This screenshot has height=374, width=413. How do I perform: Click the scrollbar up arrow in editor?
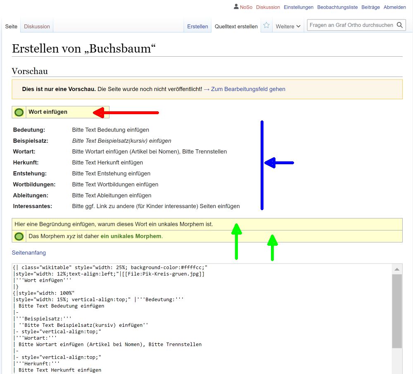396,269
